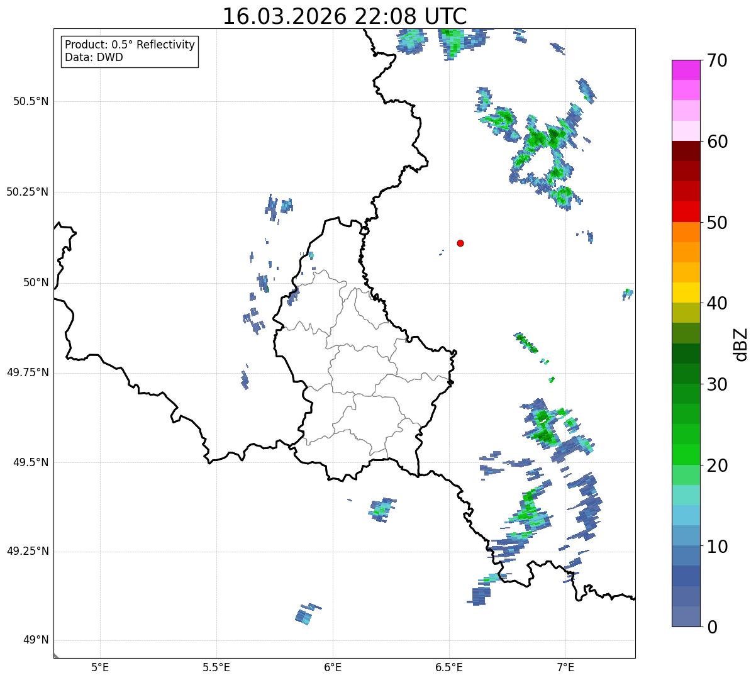This screenshot has width=756, height=680.
Task: Click the Data: DWD label
Action: pyautogui.click(x=94, y=58)
